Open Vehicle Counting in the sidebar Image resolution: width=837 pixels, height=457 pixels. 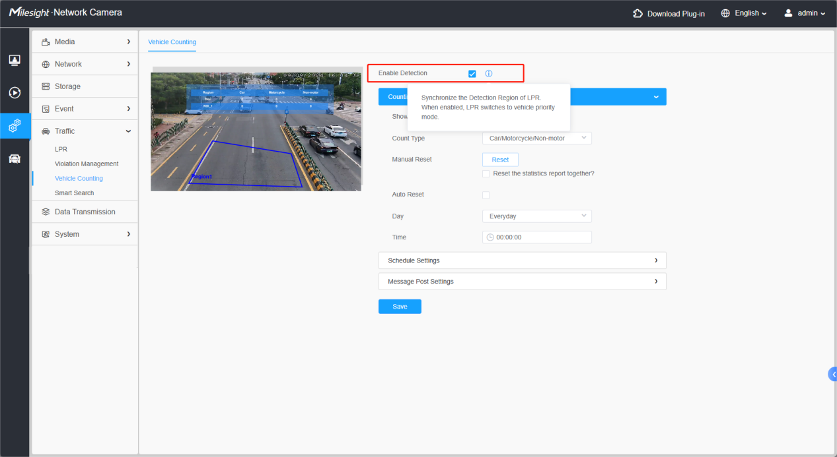79,178
